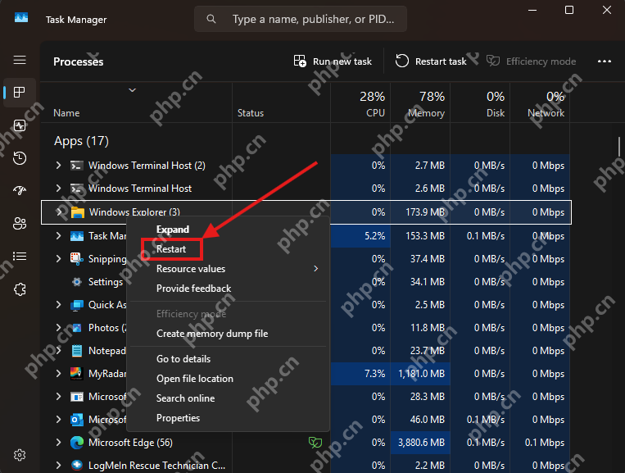Open the Services icon in sidebar
Screen dimensions: 625x473
coord(20,289)
